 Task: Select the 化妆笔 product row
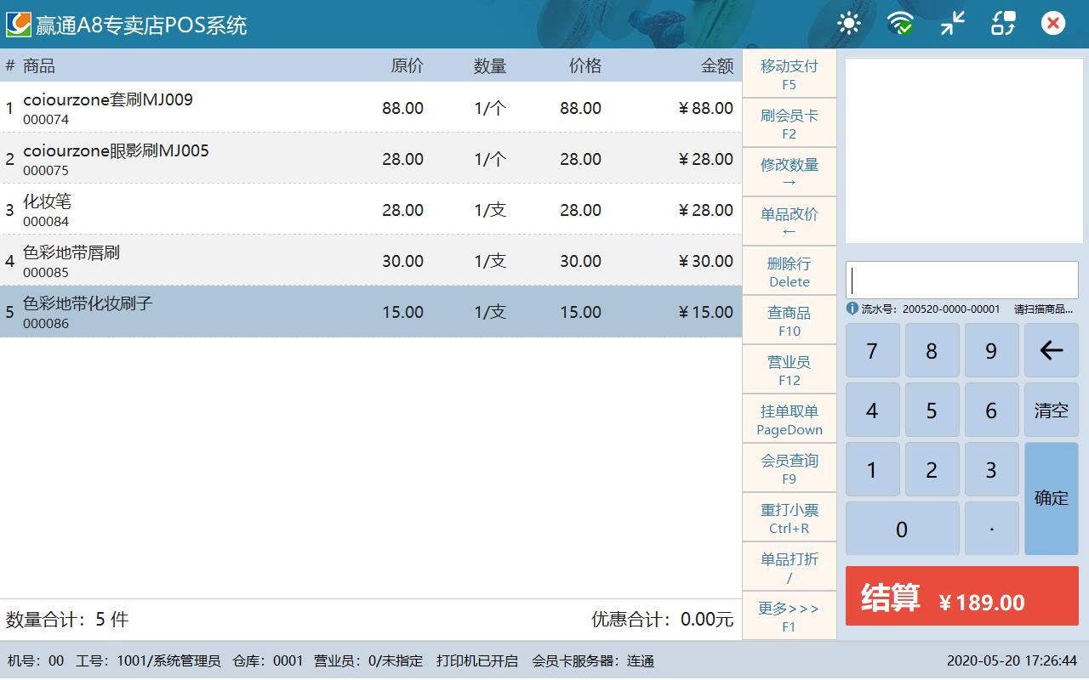coord(370,209)
